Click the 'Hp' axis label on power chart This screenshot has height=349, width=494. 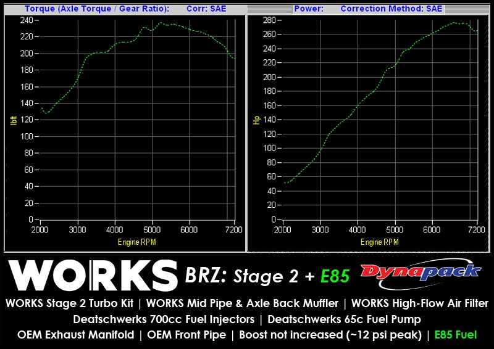(255, 120)
